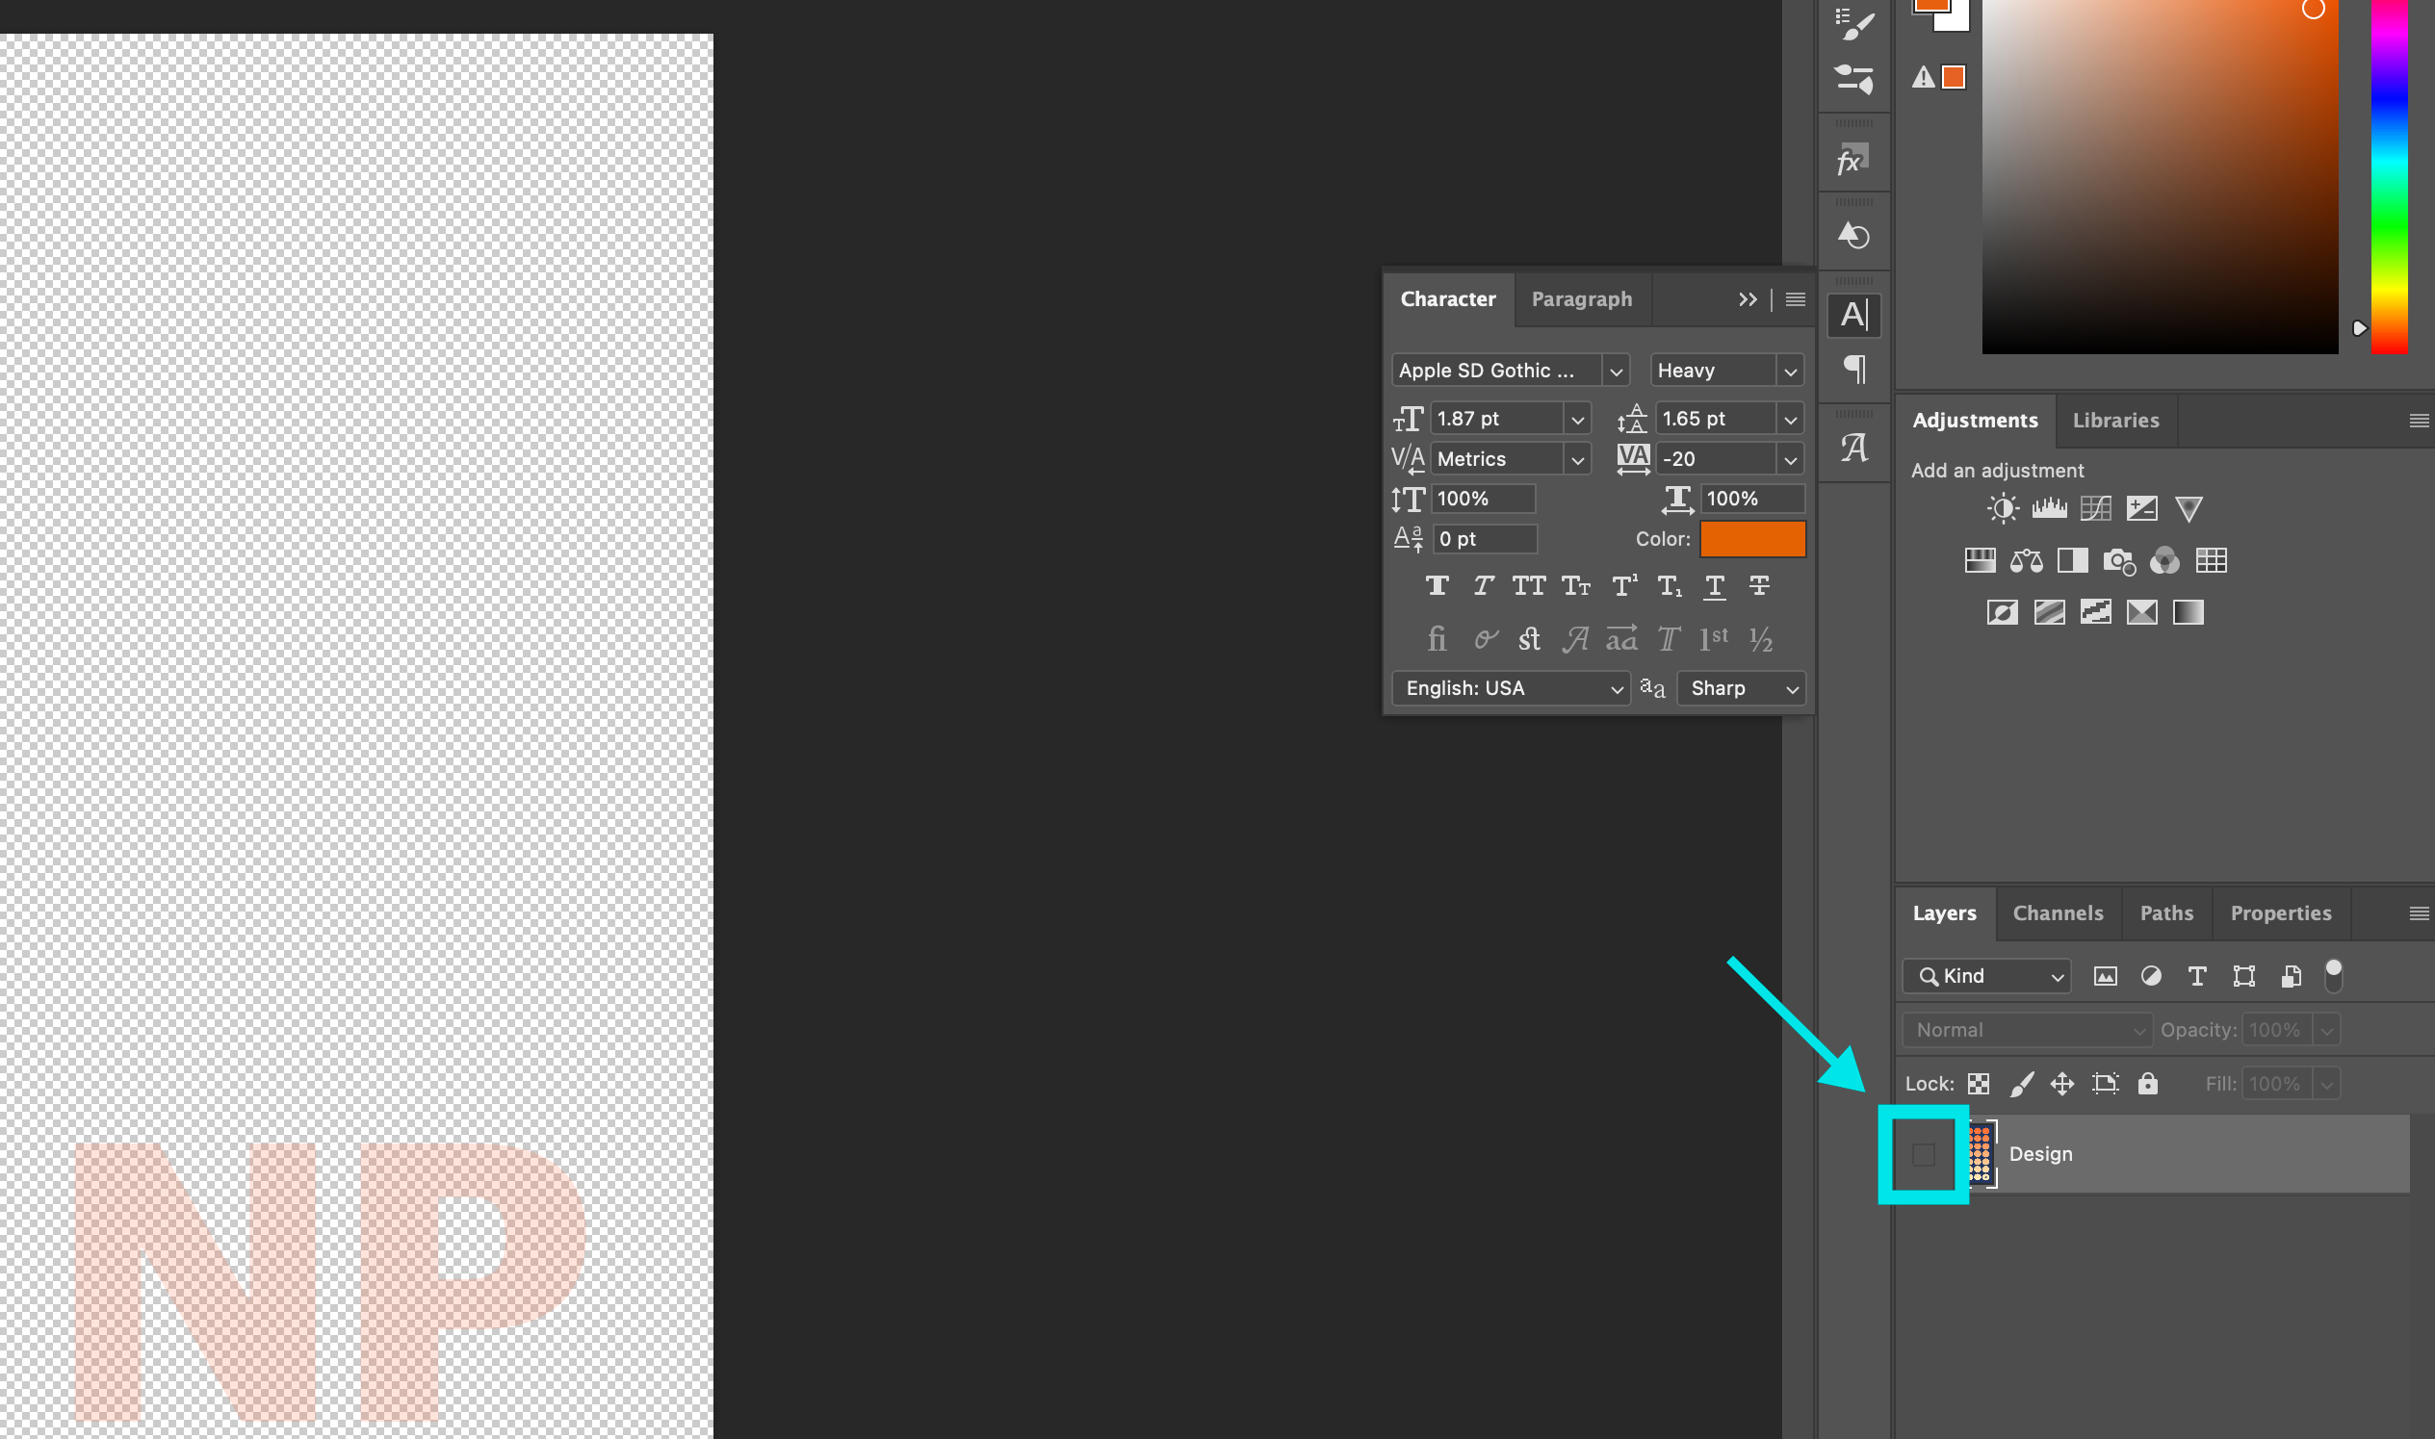Show the Design layer visibility box
Screen dimensions: 2435x1439
(x=1923, y=1154)
